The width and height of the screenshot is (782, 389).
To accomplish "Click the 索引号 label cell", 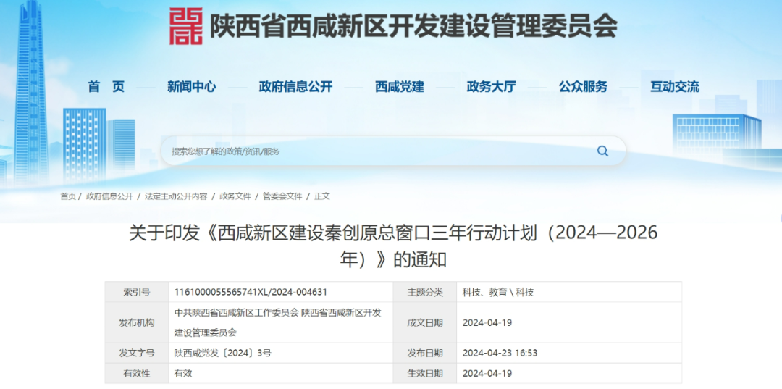I will point(136,292).
